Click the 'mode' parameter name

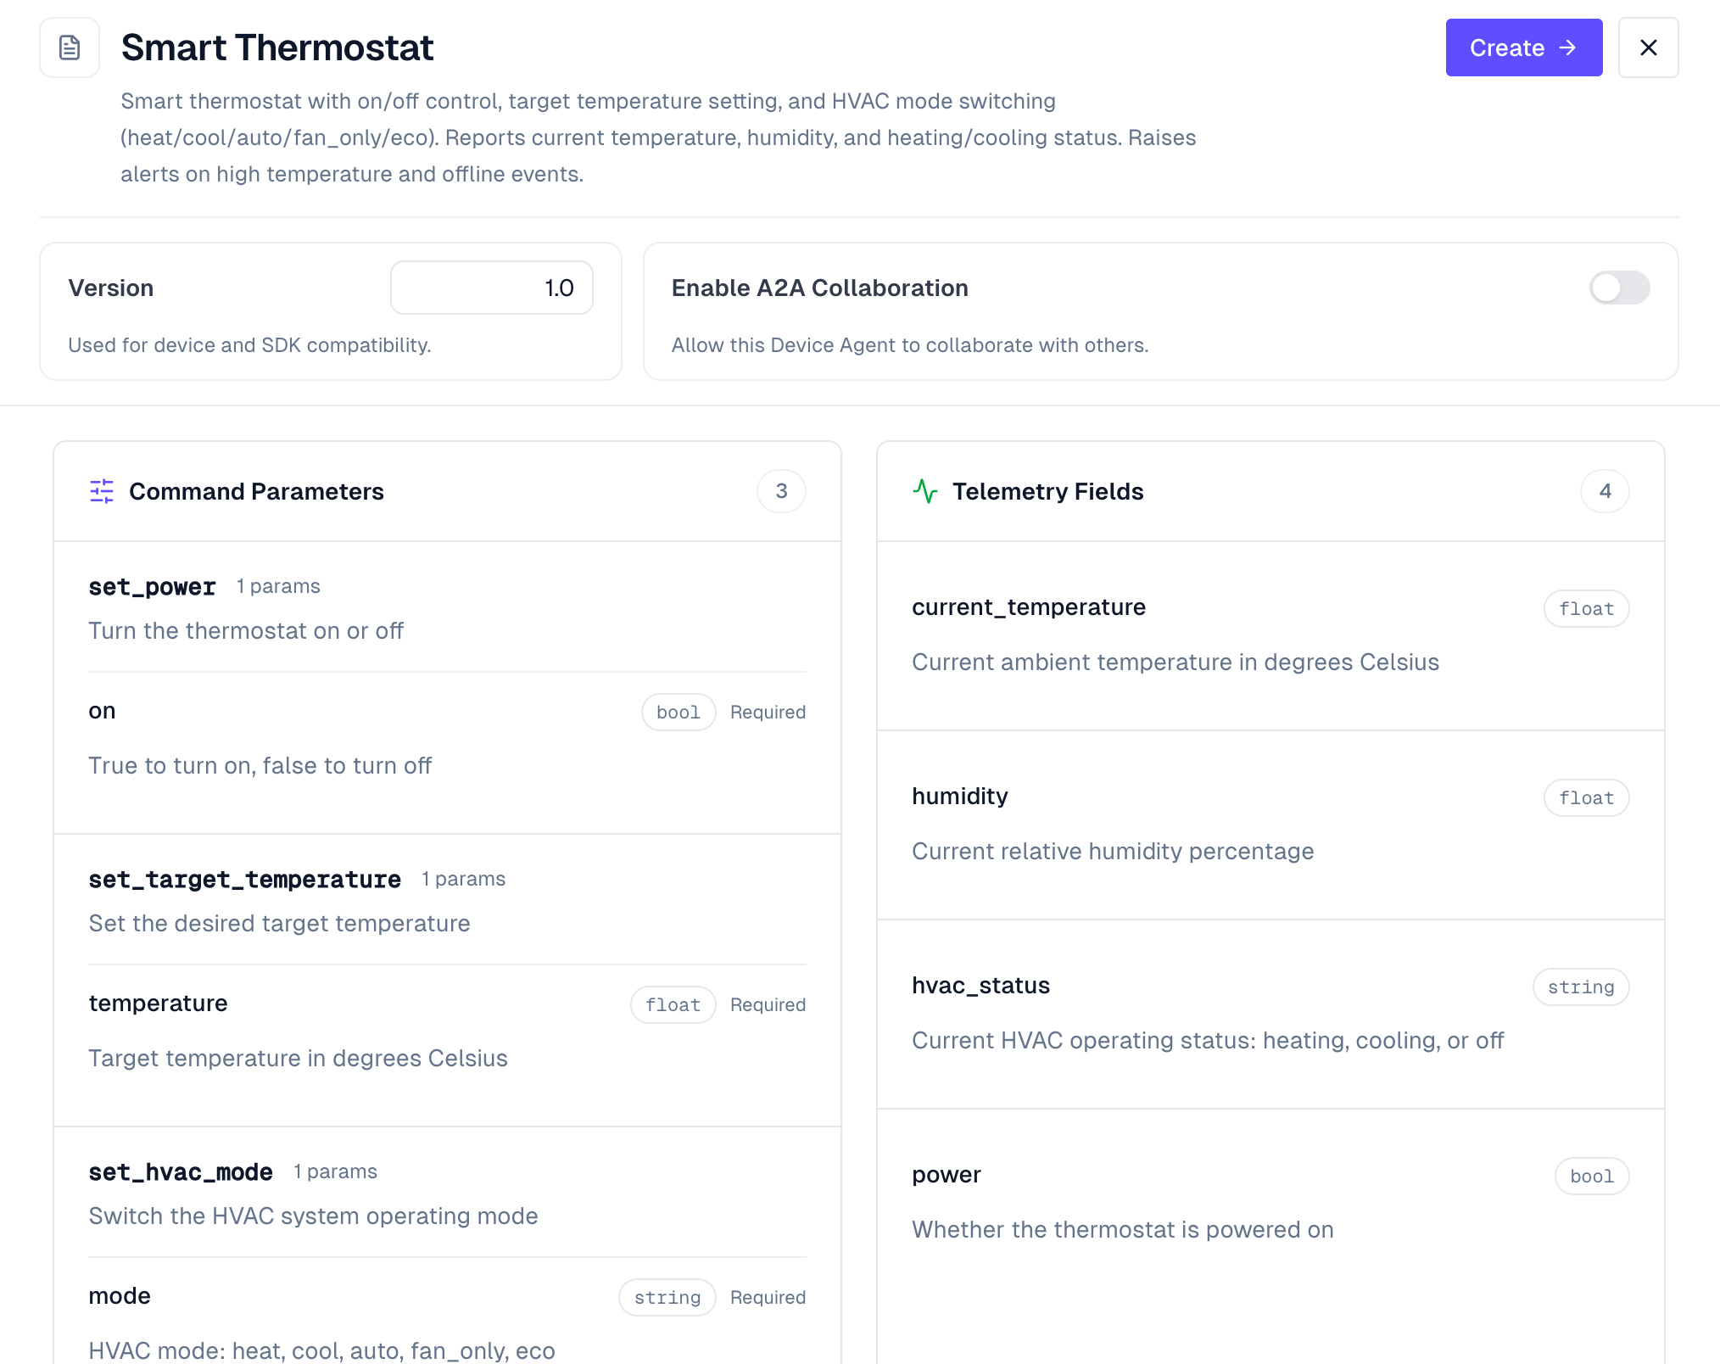click(120, 1296)
